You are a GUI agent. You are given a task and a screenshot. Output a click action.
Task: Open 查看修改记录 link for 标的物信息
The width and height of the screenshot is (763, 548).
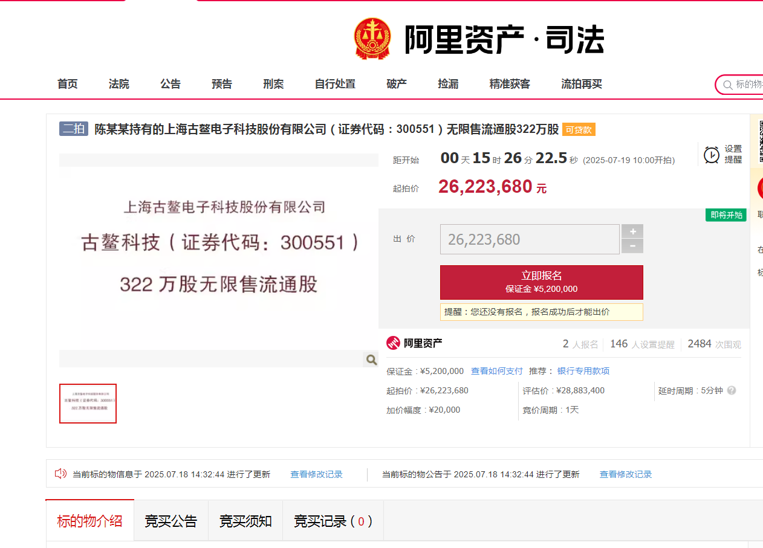(x=316, y=474)
